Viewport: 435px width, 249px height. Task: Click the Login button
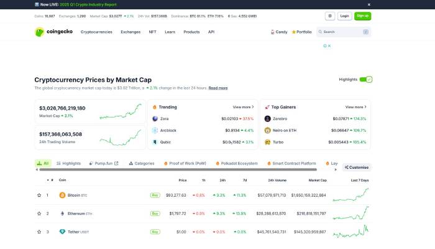tap(344, 16)
